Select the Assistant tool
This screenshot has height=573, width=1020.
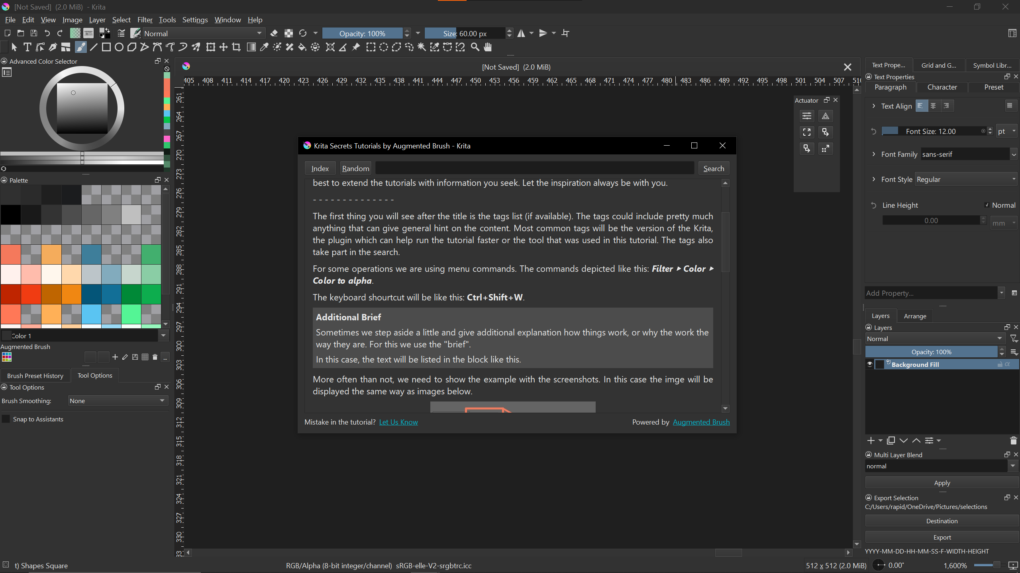pos(330,47)
